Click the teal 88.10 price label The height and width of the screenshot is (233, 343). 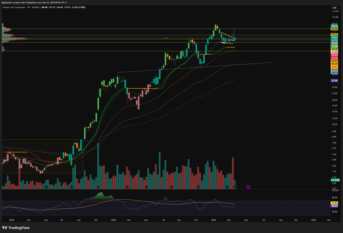[x=334, y=26]
